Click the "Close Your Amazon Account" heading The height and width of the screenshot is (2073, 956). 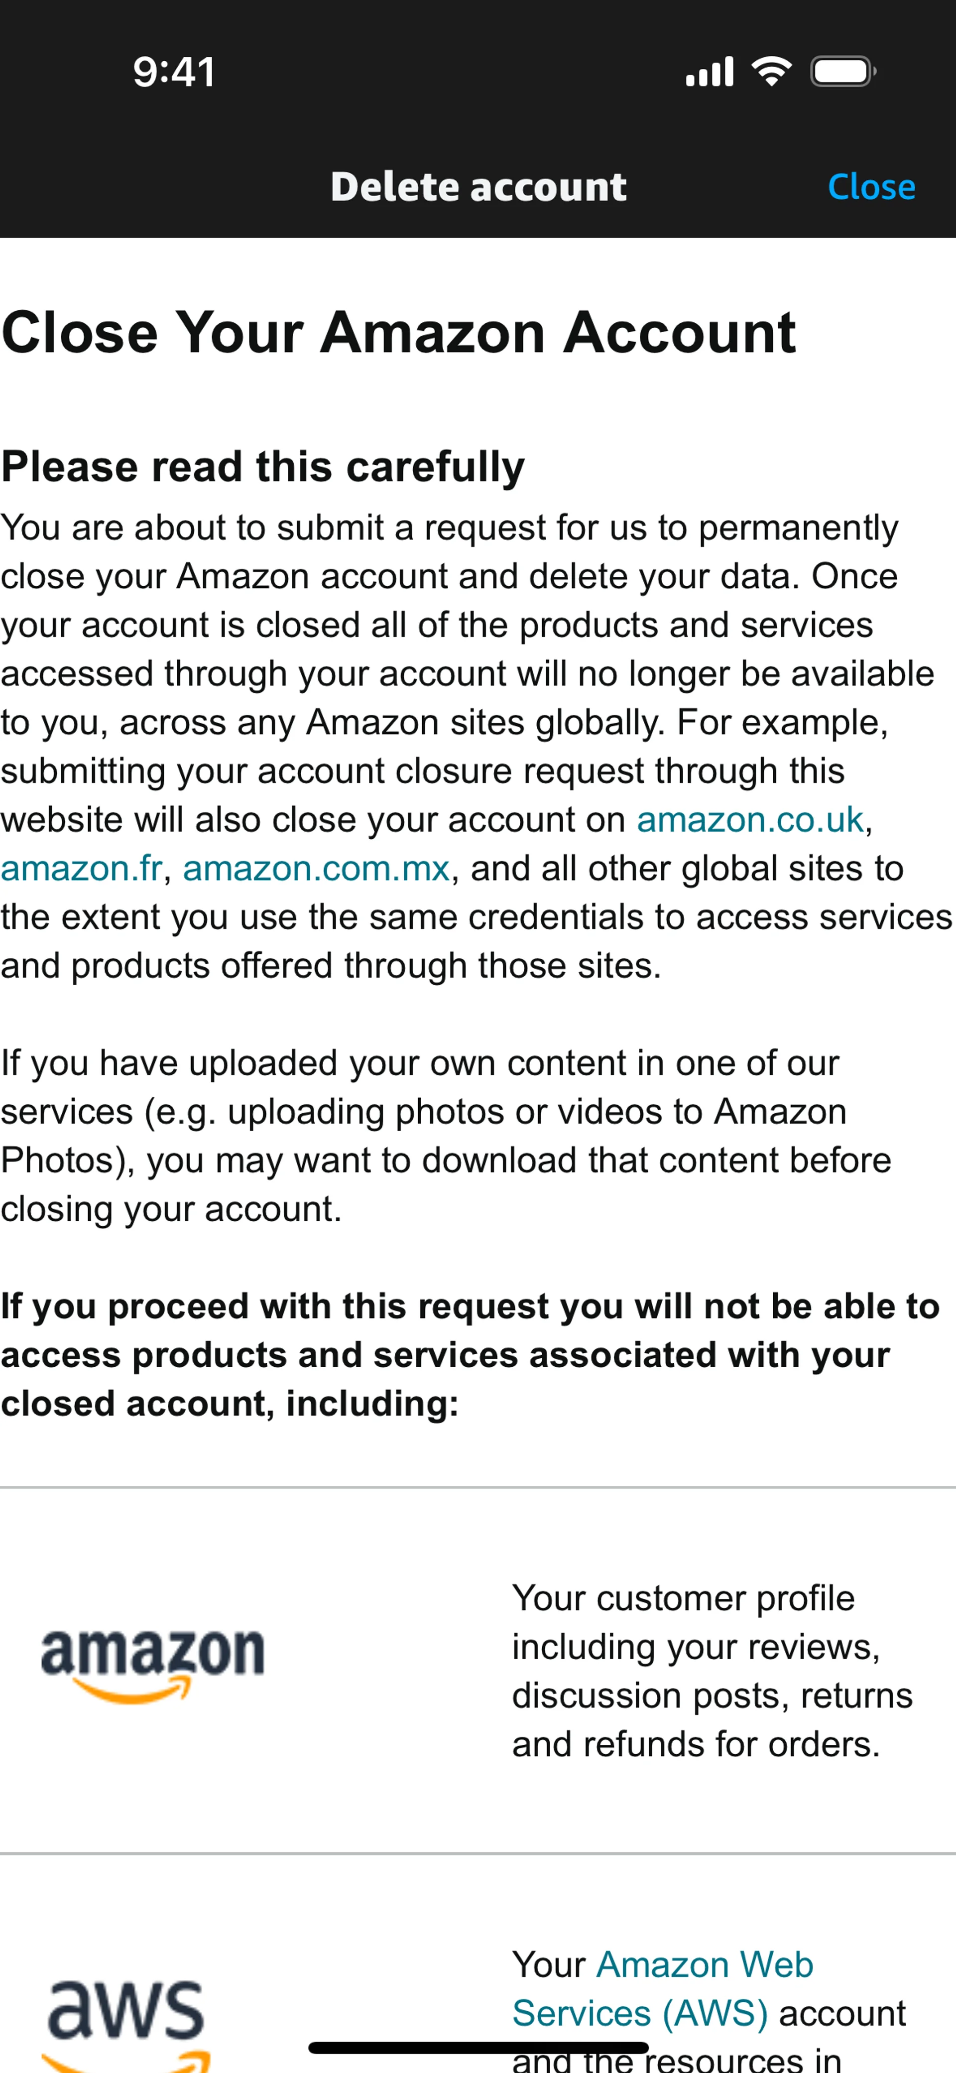click(x=398, y=332)
